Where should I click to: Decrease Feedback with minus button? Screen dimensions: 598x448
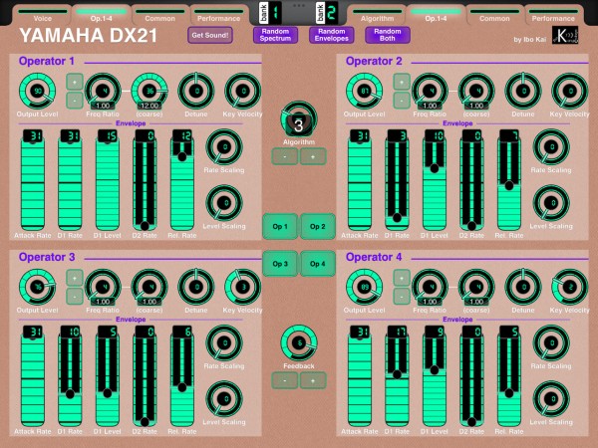coord(284,380)
